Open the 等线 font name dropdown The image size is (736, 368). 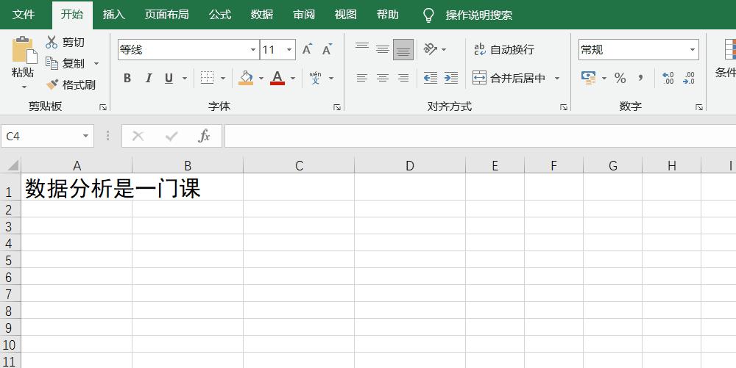(253, 50)
